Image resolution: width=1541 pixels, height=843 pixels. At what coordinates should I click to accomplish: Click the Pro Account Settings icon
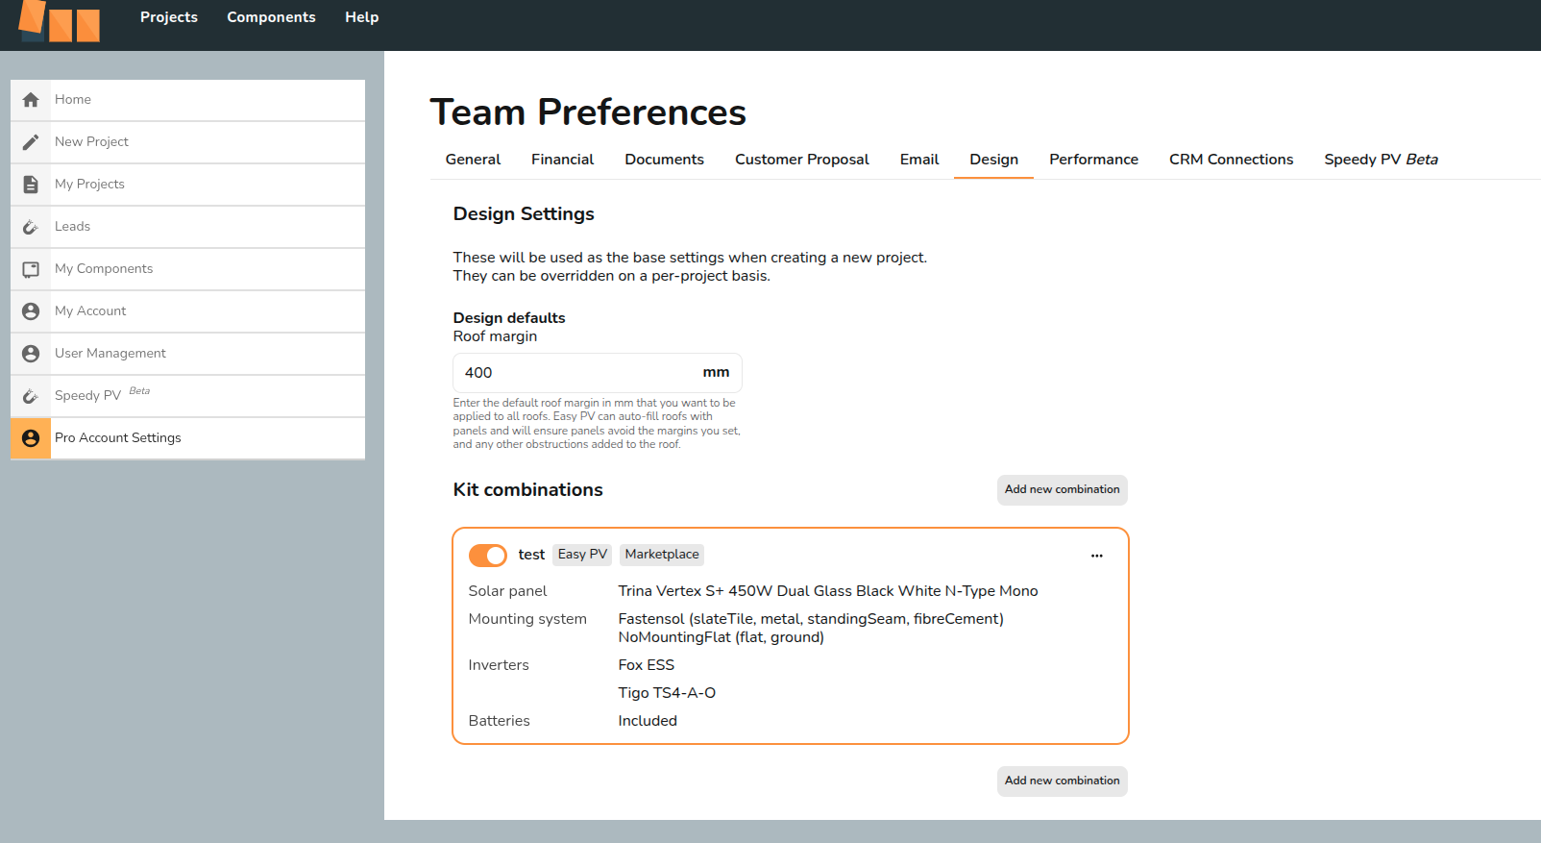31,438
